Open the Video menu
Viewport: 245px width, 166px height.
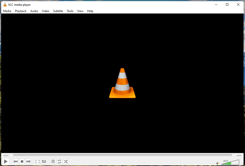pos(45,11)
